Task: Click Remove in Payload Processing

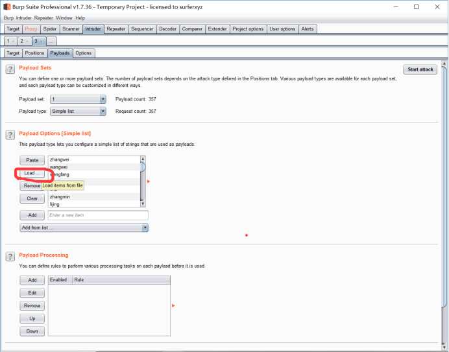Action: point(32,305)
